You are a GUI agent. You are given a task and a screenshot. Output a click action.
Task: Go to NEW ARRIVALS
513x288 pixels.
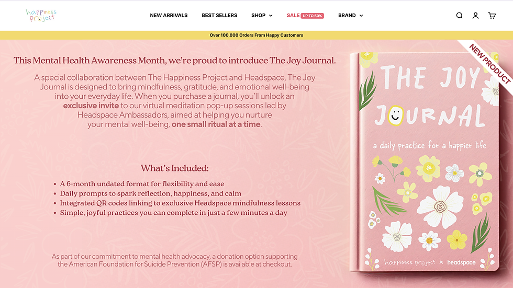[169, 15]
